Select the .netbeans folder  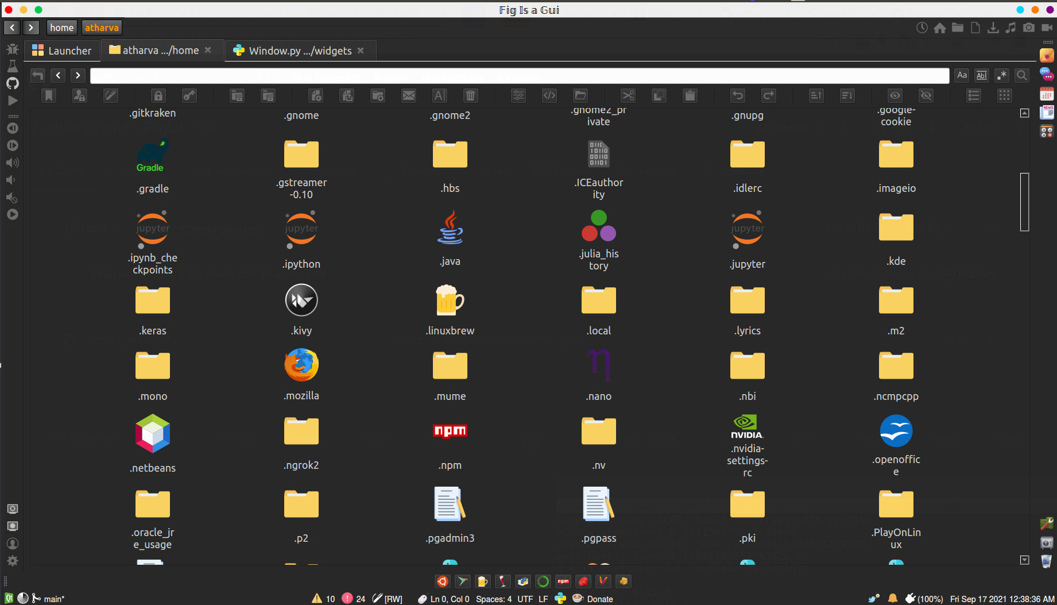pyautogui.click(x=153, y=444)
